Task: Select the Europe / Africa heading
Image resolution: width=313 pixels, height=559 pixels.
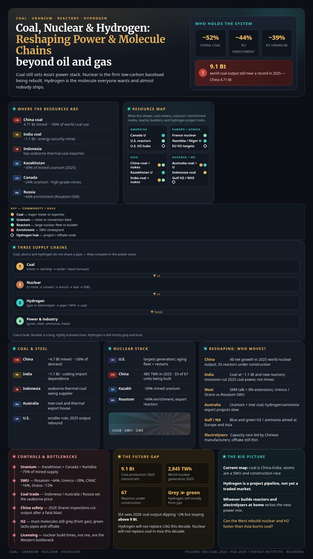Action: click(x=186, y=129)
